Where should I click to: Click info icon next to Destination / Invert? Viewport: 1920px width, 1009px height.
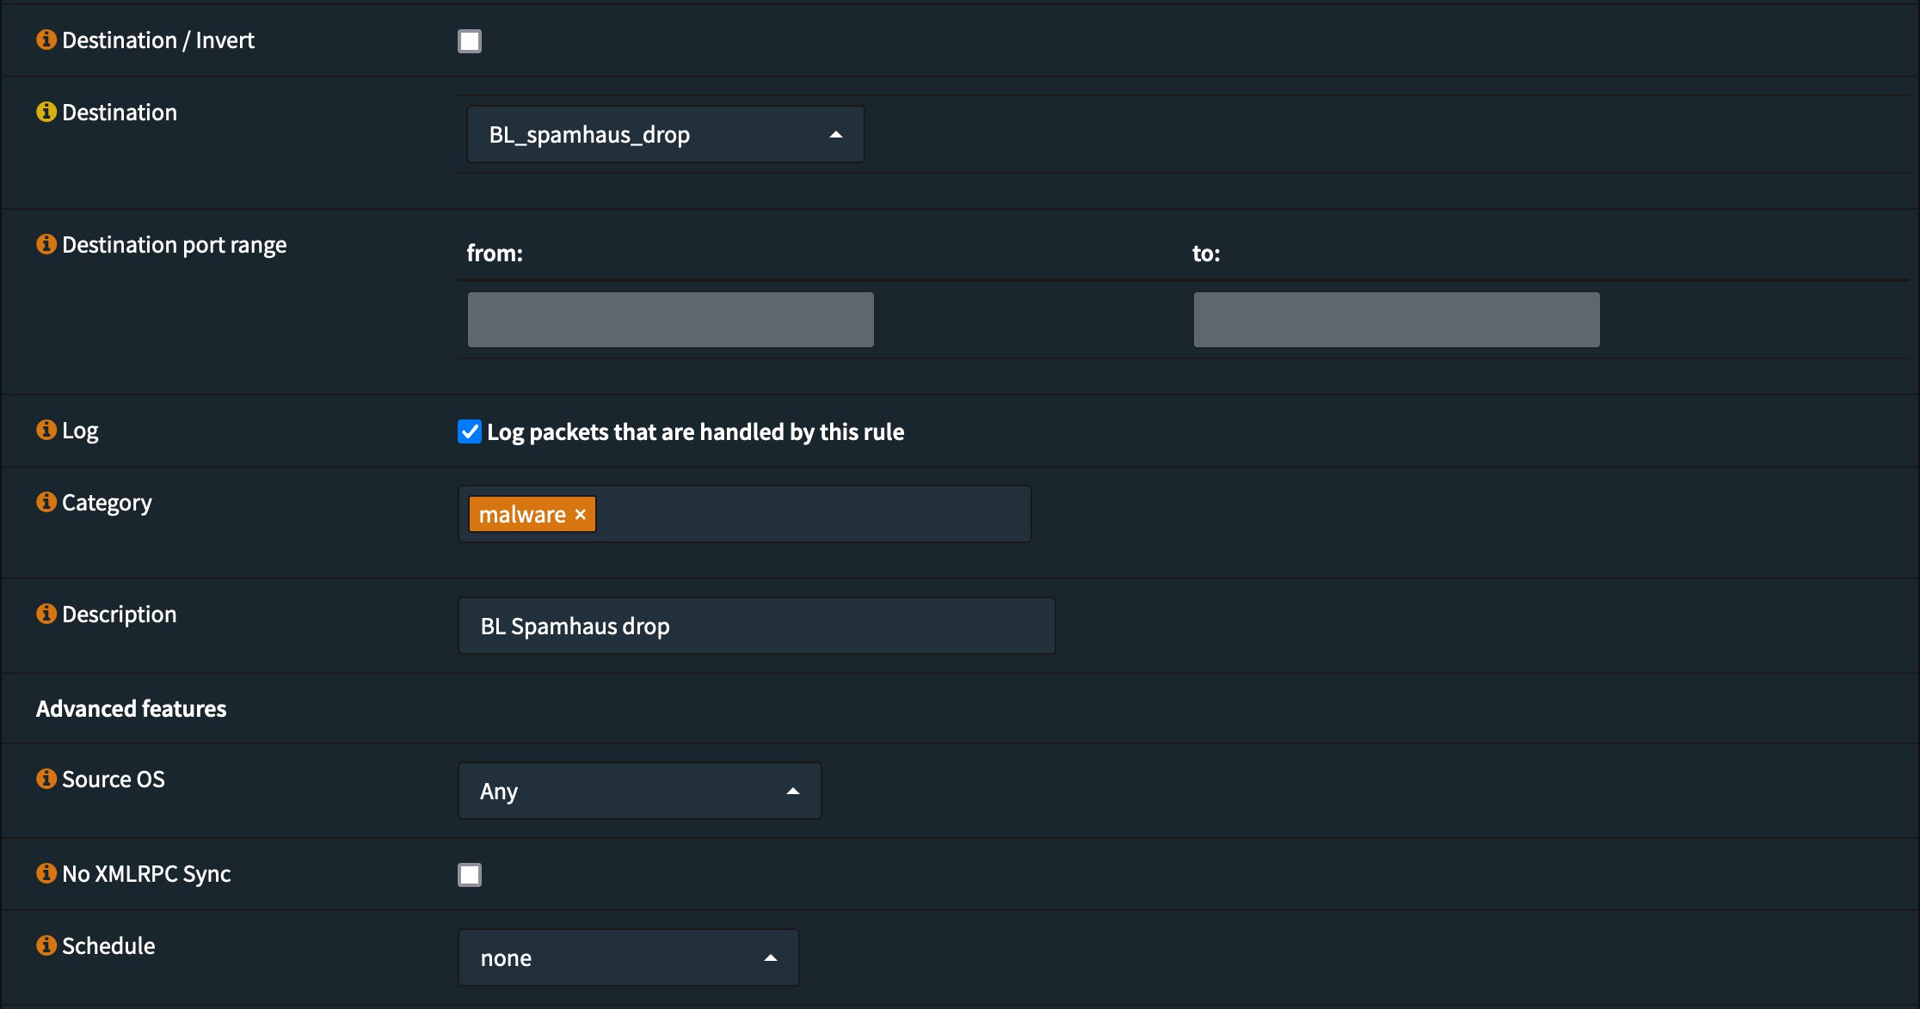point(46,40)
